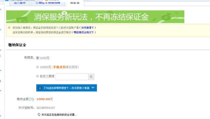This screenshot has width=210, height=119.
Task: Switch to the 加入服务 tab
Action: (x=20, y=3)
